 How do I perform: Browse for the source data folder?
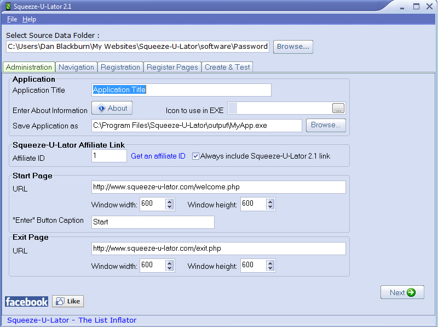pos(293,47)
